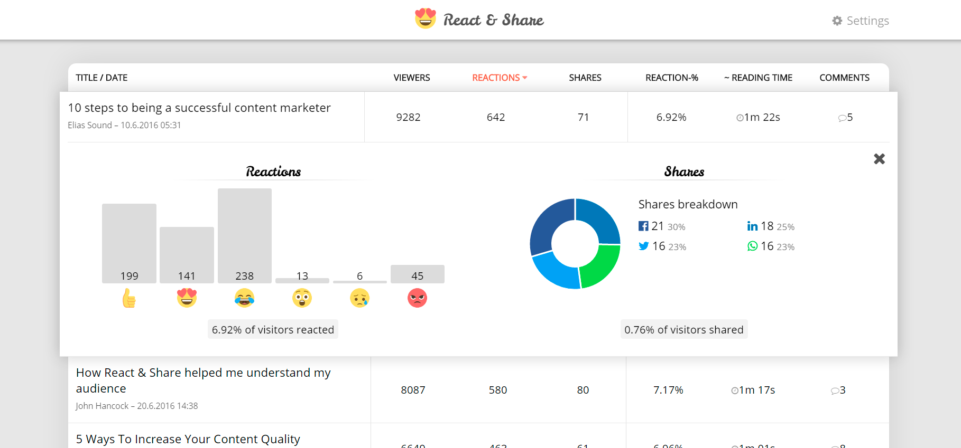Click the Shares section heading

684,171
